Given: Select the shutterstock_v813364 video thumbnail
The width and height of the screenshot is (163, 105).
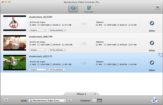Looking at the screenshot, I should click(x=15, y=23).
